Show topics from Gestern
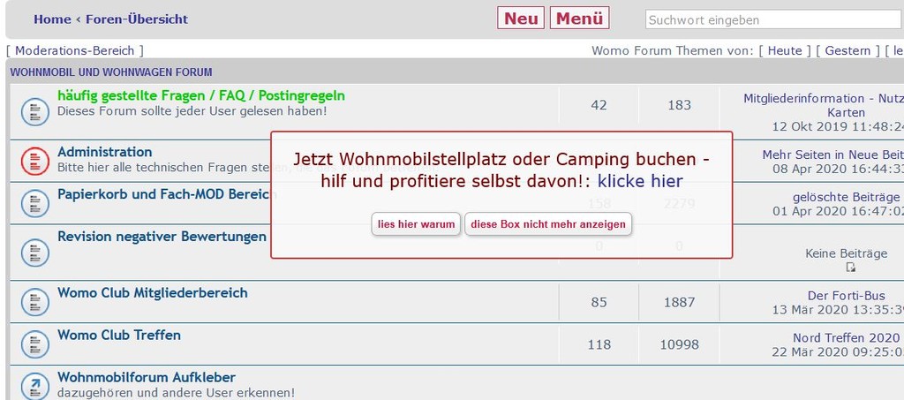This screenshot has height=400, width=904. click(847, 50)
